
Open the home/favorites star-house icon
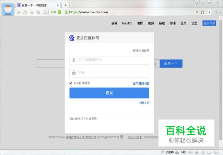38,12
